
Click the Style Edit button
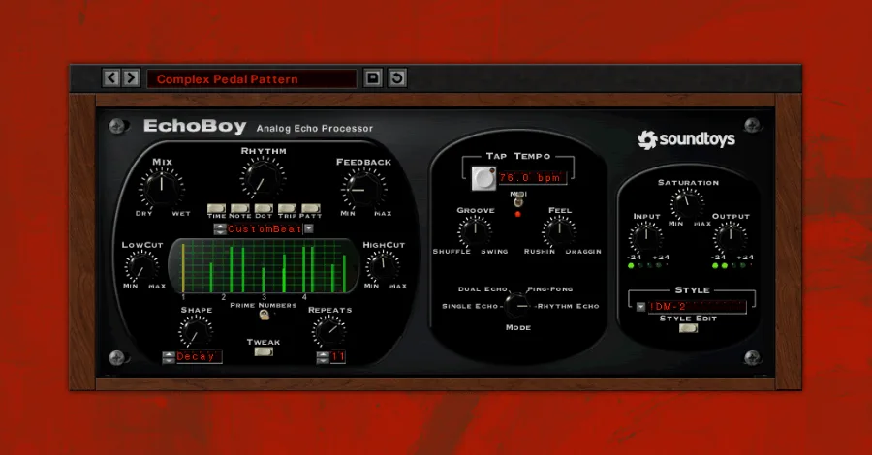(688, 328)
